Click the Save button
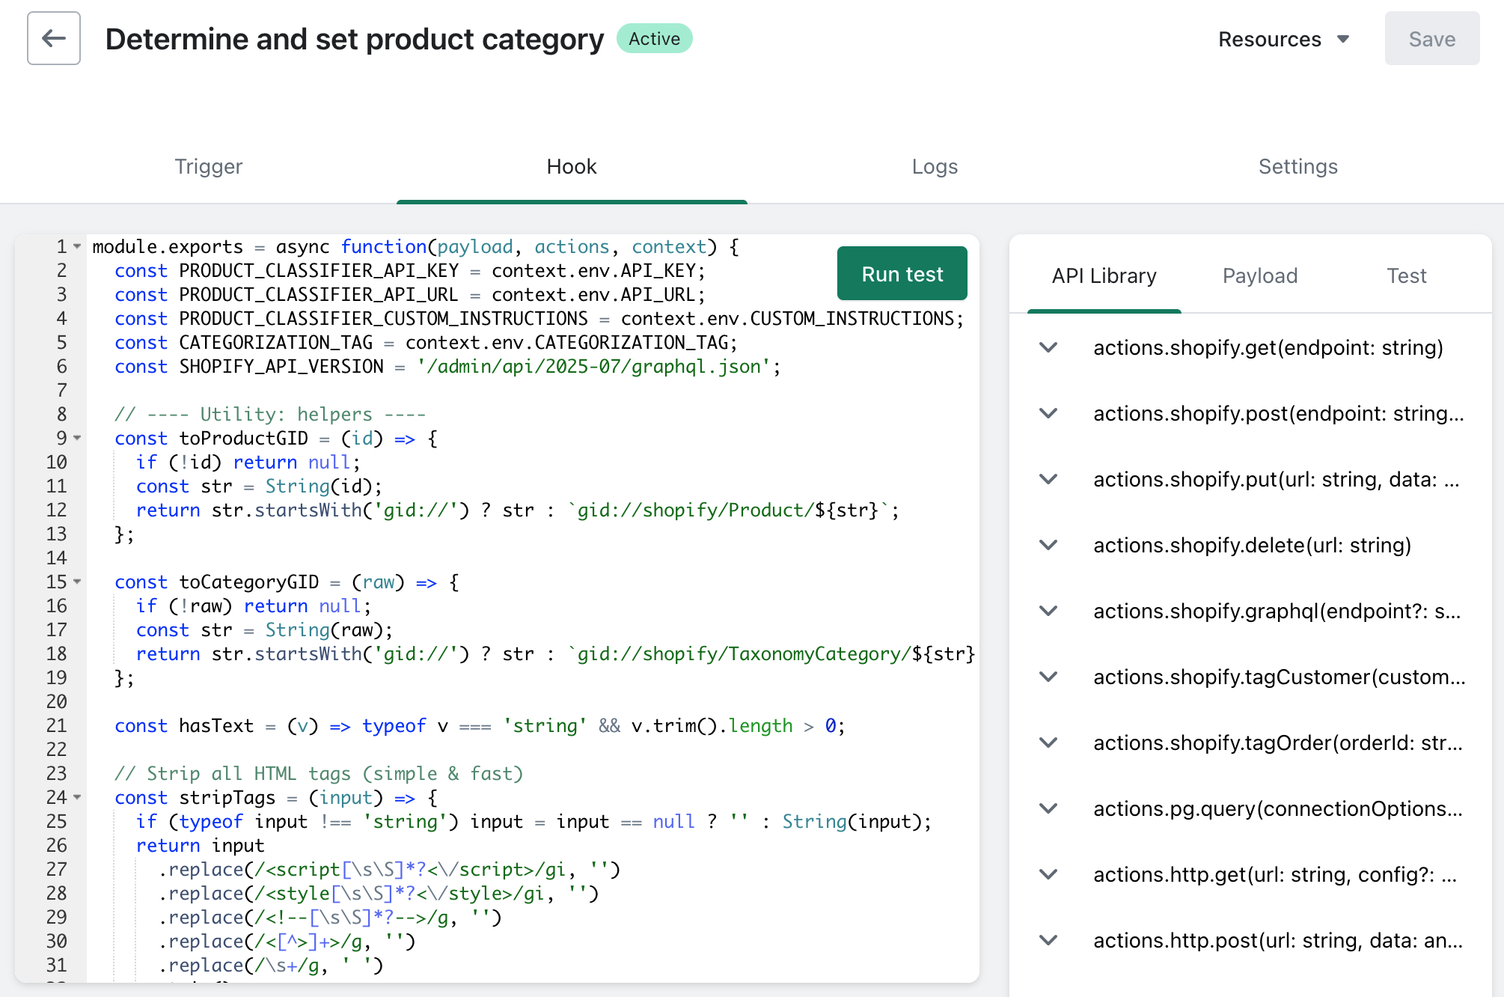The image size is (1504, 997). click(1431, 39)
